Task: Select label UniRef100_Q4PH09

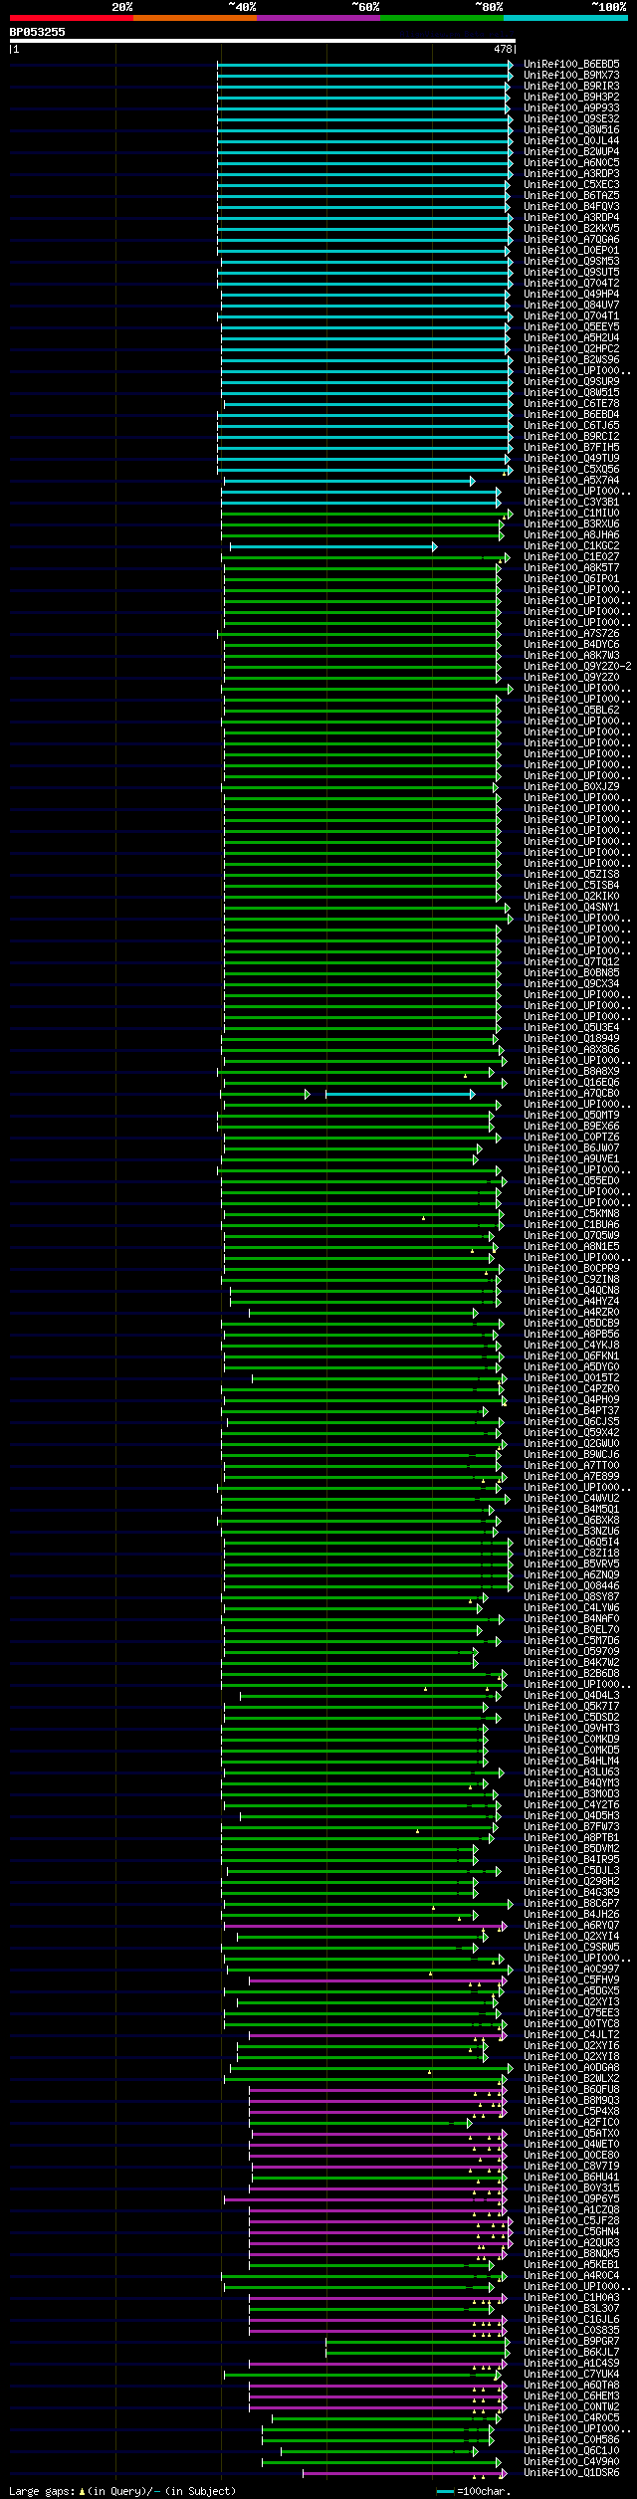Action: pyautogui.click(x=571, y=1400)
